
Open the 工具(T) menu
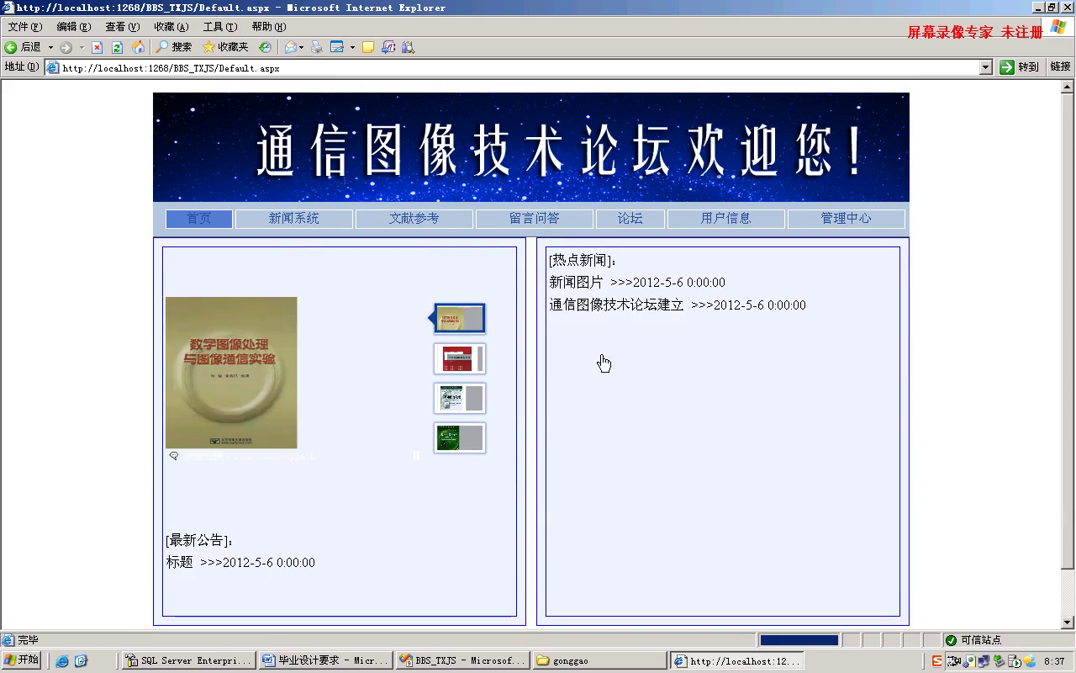tap(219, 27)
